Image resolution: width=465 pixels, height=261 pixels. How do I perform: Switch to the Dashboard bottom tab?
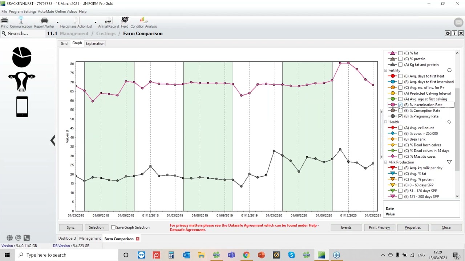click(x=67, y=239)
